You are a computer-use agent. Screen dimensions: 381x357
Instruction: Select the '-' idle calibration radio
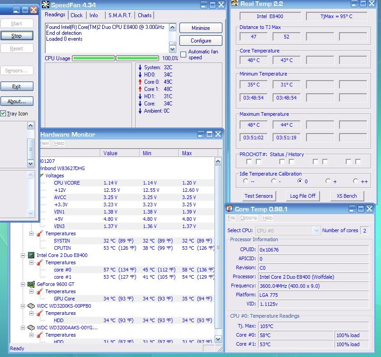[273, 181]
